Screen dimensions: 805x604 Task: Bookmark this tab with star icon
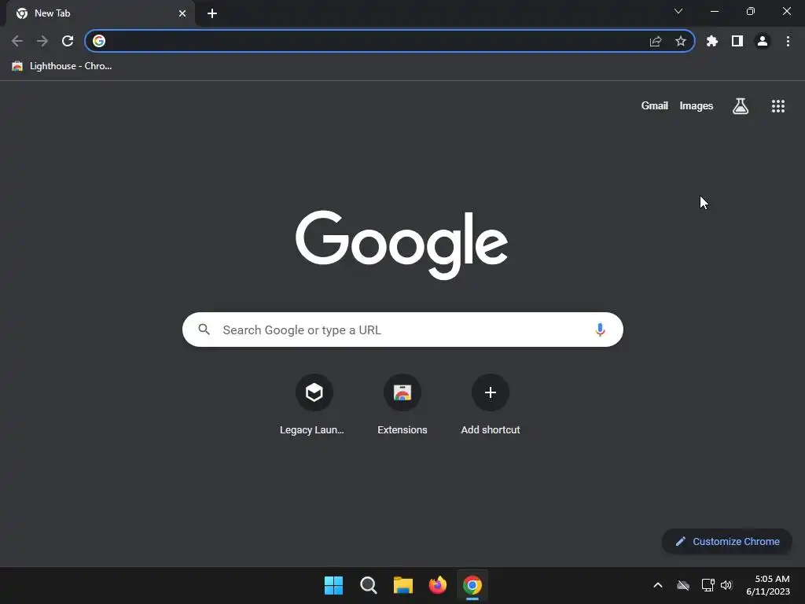tap(681, 41)
